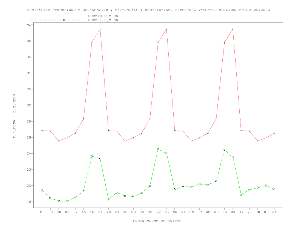Click the x-axis tick label 72
The image size is (299, 231).
point(241,212)
